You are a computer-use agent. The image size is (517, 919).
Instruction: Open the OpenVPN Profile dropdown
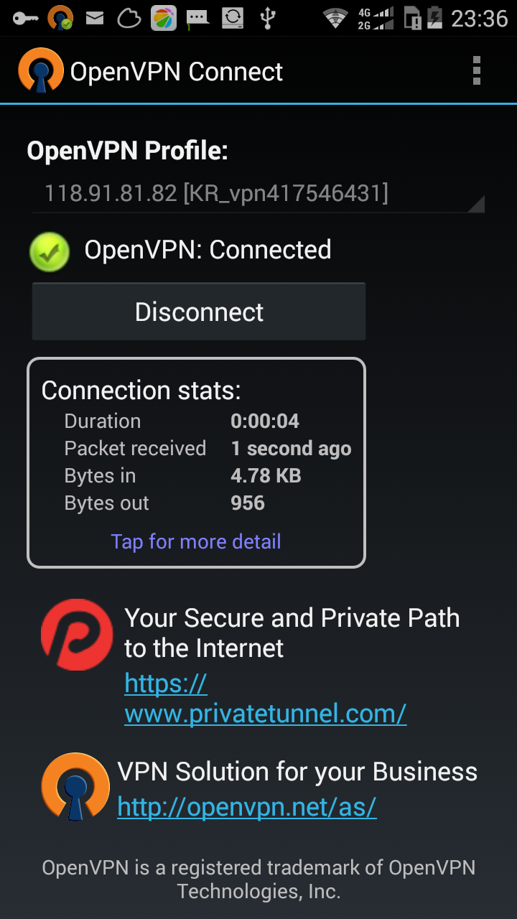258,194
